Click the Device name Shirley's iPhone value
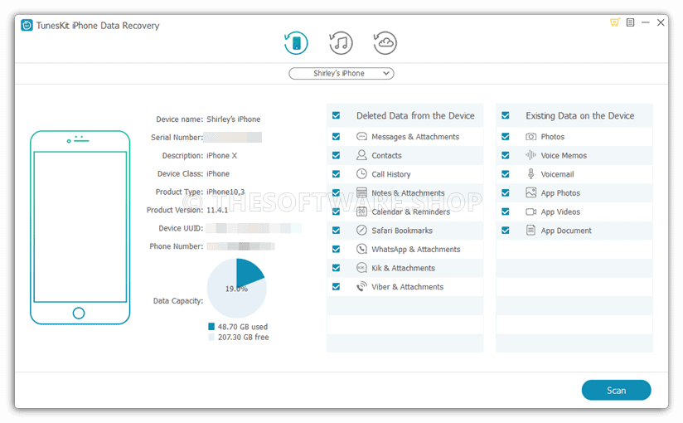This screenshot has width=683, height=423. click(x=234, y=119)
